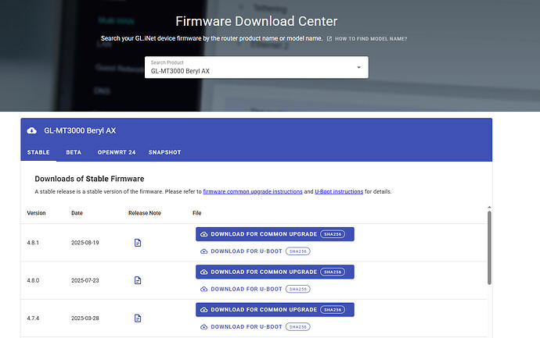Click the external link icon beside How to Find Model Name

pyautogui.click(x=329, y=38)
